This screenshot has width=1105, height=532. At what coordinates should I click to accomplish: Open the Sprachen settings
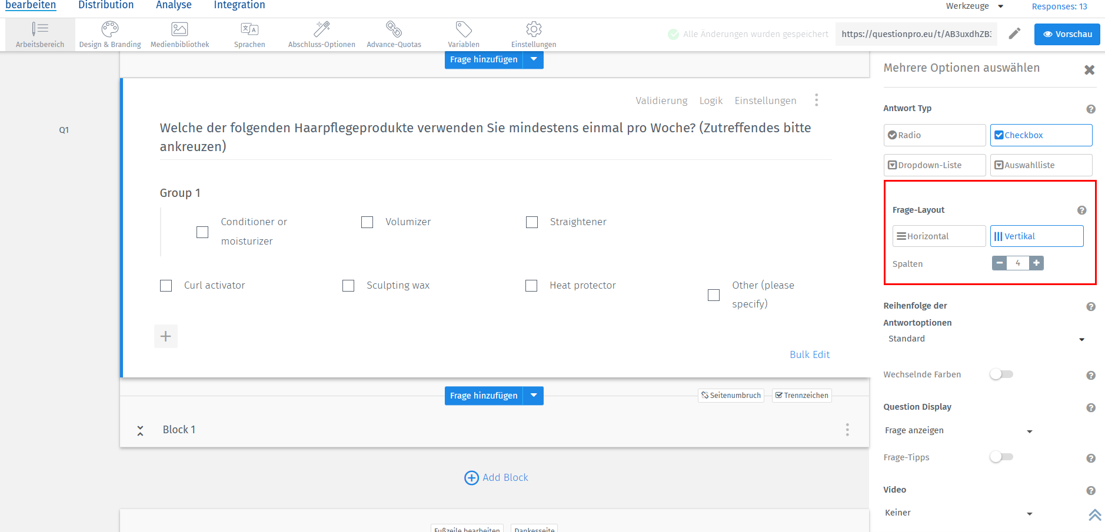pos(249,34)
